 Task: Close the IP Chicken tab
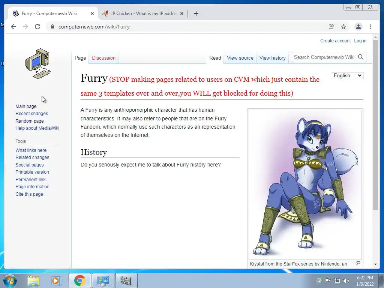[x=182, y=13]
